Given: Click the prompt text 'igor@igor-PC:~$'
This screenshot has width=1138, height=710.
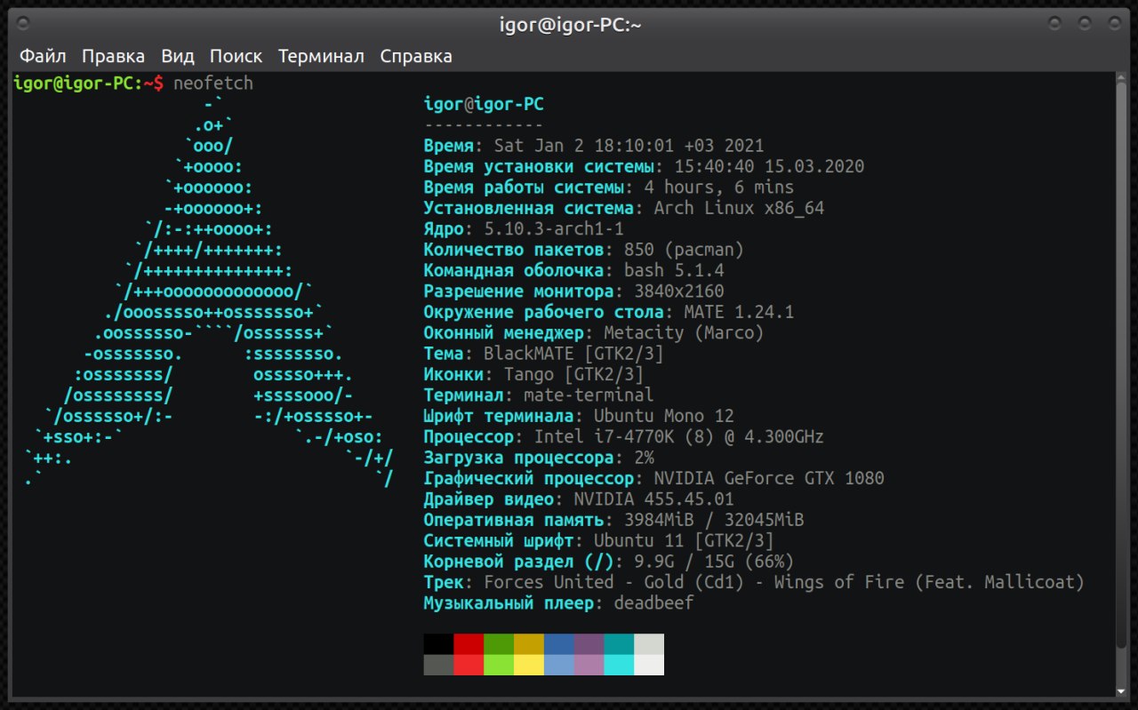Looking at the screenshot, I should click(x=89, y=84).
